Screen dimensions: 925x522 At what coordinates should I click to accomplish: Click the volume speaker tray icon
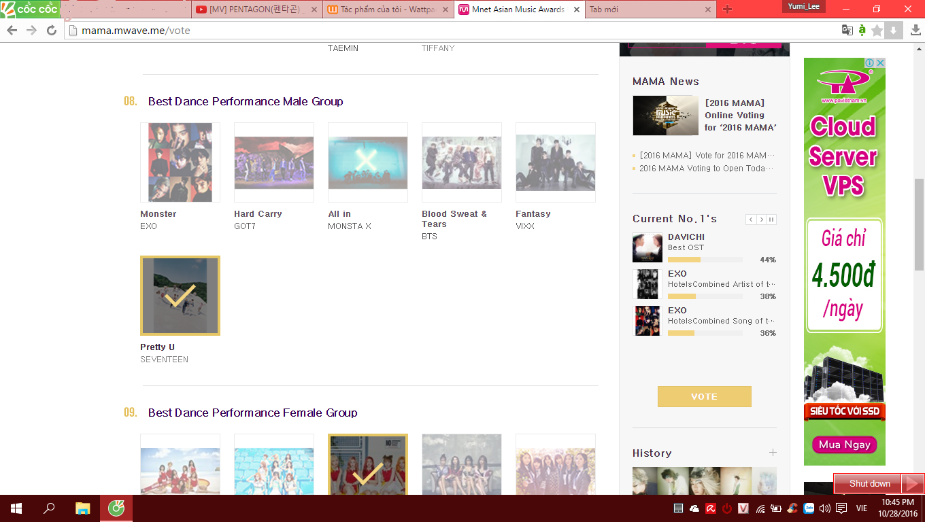point(825,508)
